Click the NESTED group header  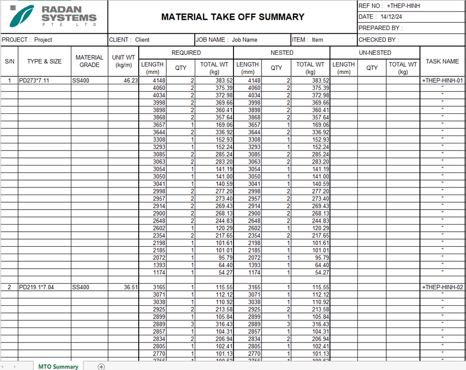click(x=282, y=53)
